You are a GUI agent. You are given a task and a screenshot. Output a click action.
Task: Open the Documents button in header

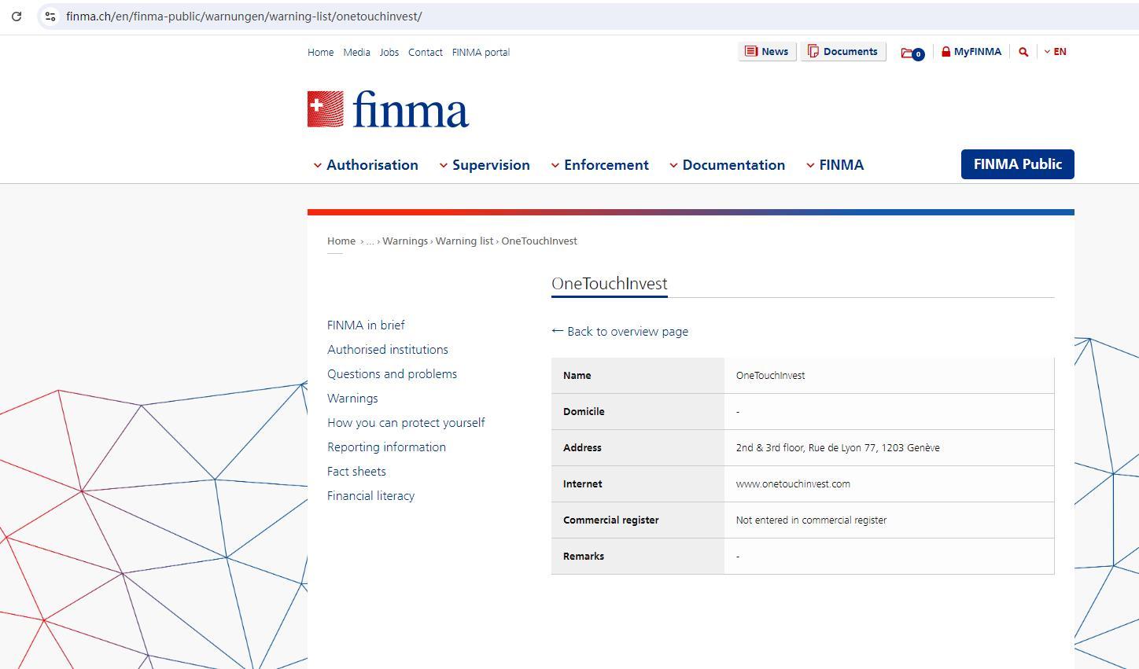(x=842, y=52)
